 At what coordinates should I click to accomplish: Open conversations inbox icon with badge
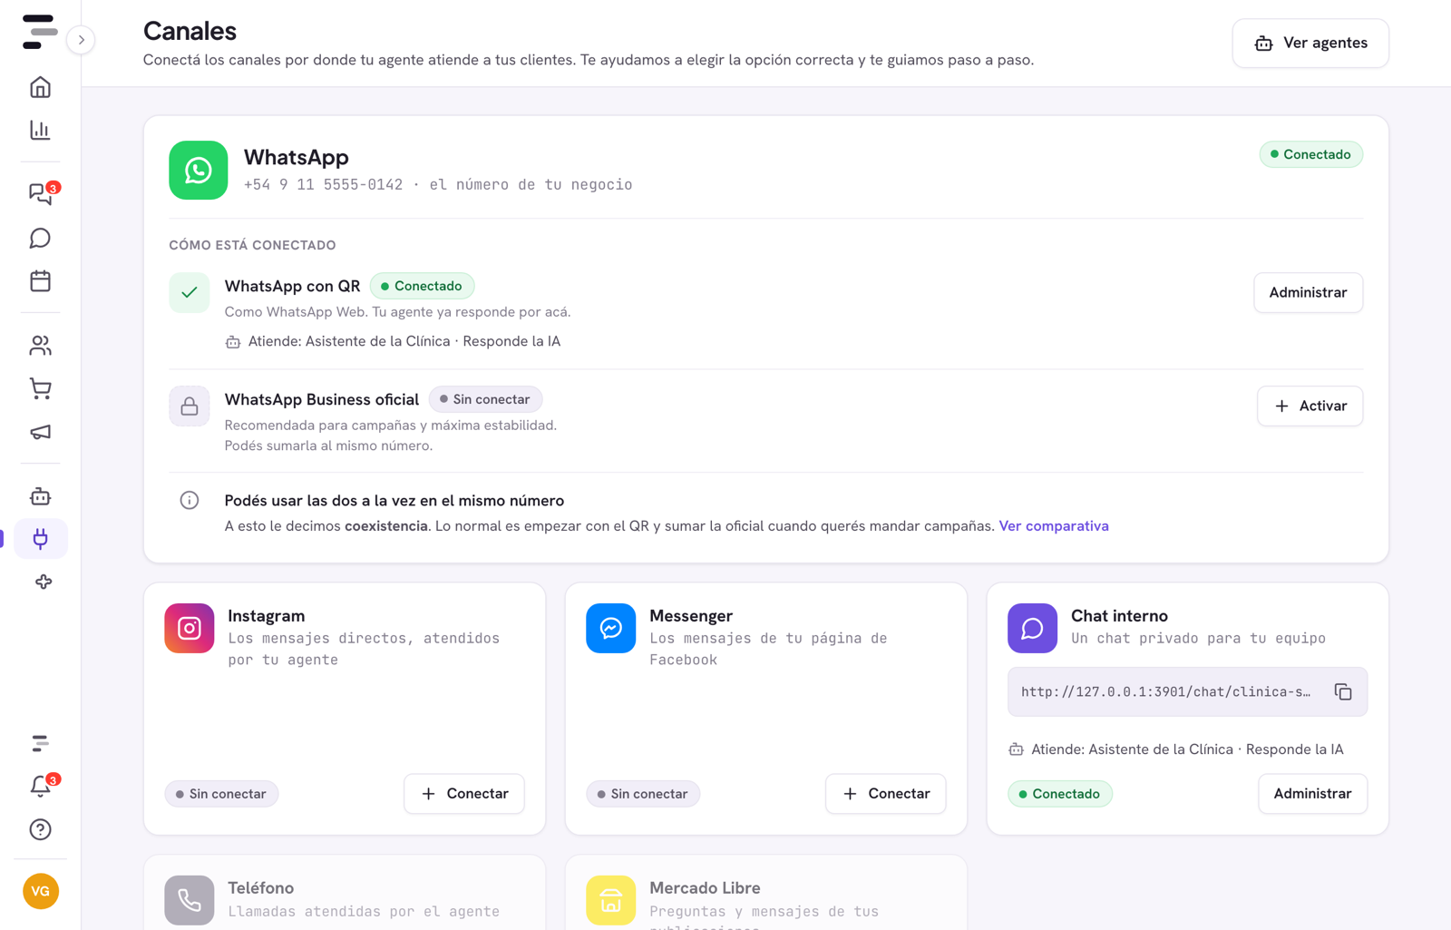[x=40, y=193]
